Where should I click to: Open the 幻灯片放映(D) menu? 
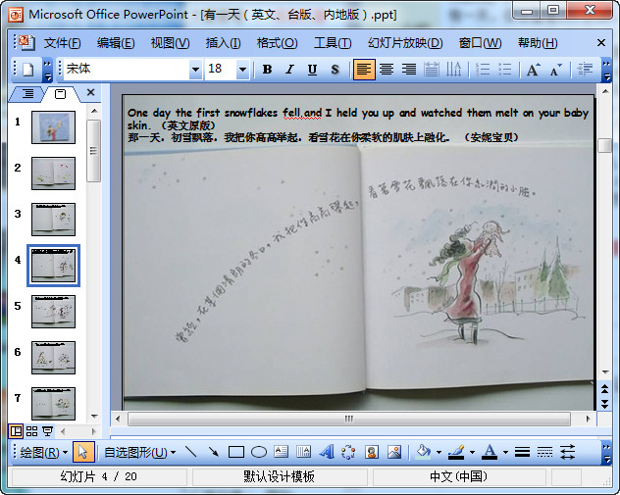click(x=405, y=43)
